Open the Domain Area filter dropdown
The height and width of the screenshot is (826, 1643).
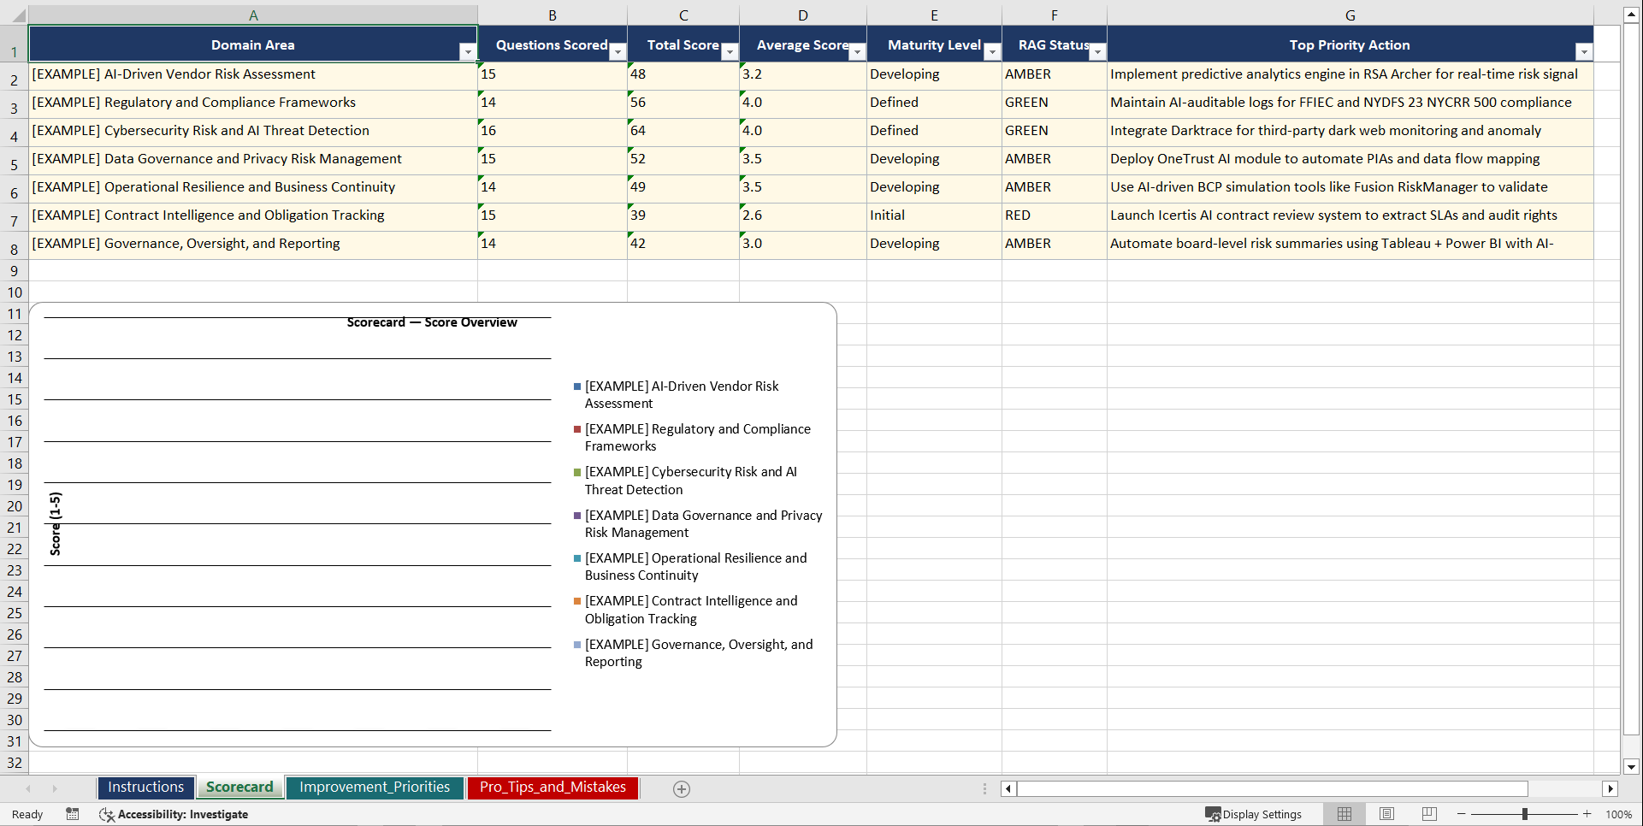coord(468,52)
